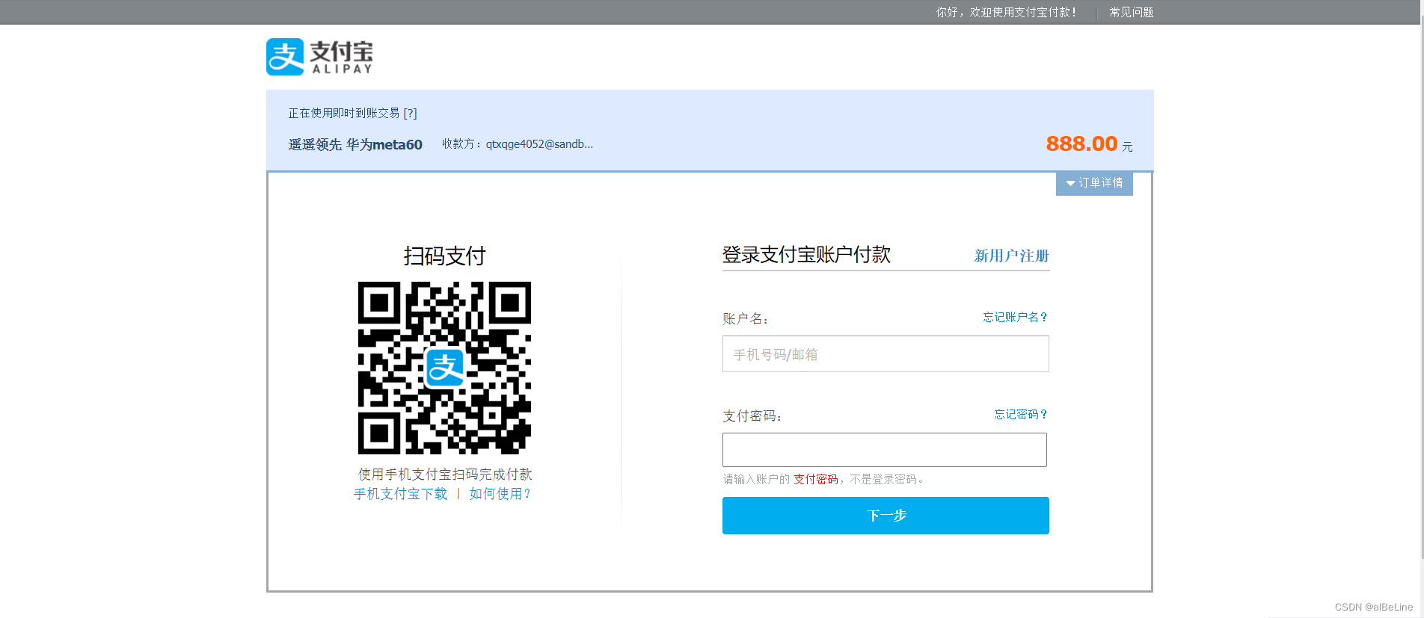Go to 新用户注册 registration
The image size is (1424, 618).
(x=1011, y=256)
